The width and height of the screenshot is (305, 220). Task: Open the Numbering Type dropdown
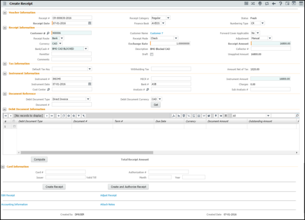pyautogui.click(x=262, y=23)
